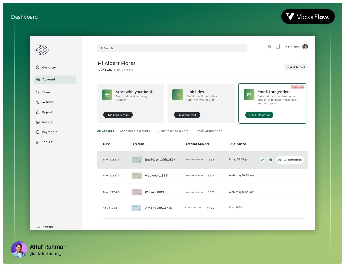
Task: Click Albert Flores name in header
Action: (x=292, y=47)
